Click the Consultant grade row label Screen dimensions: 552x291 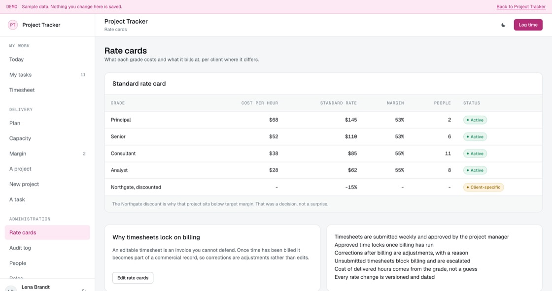pos(123,154)
